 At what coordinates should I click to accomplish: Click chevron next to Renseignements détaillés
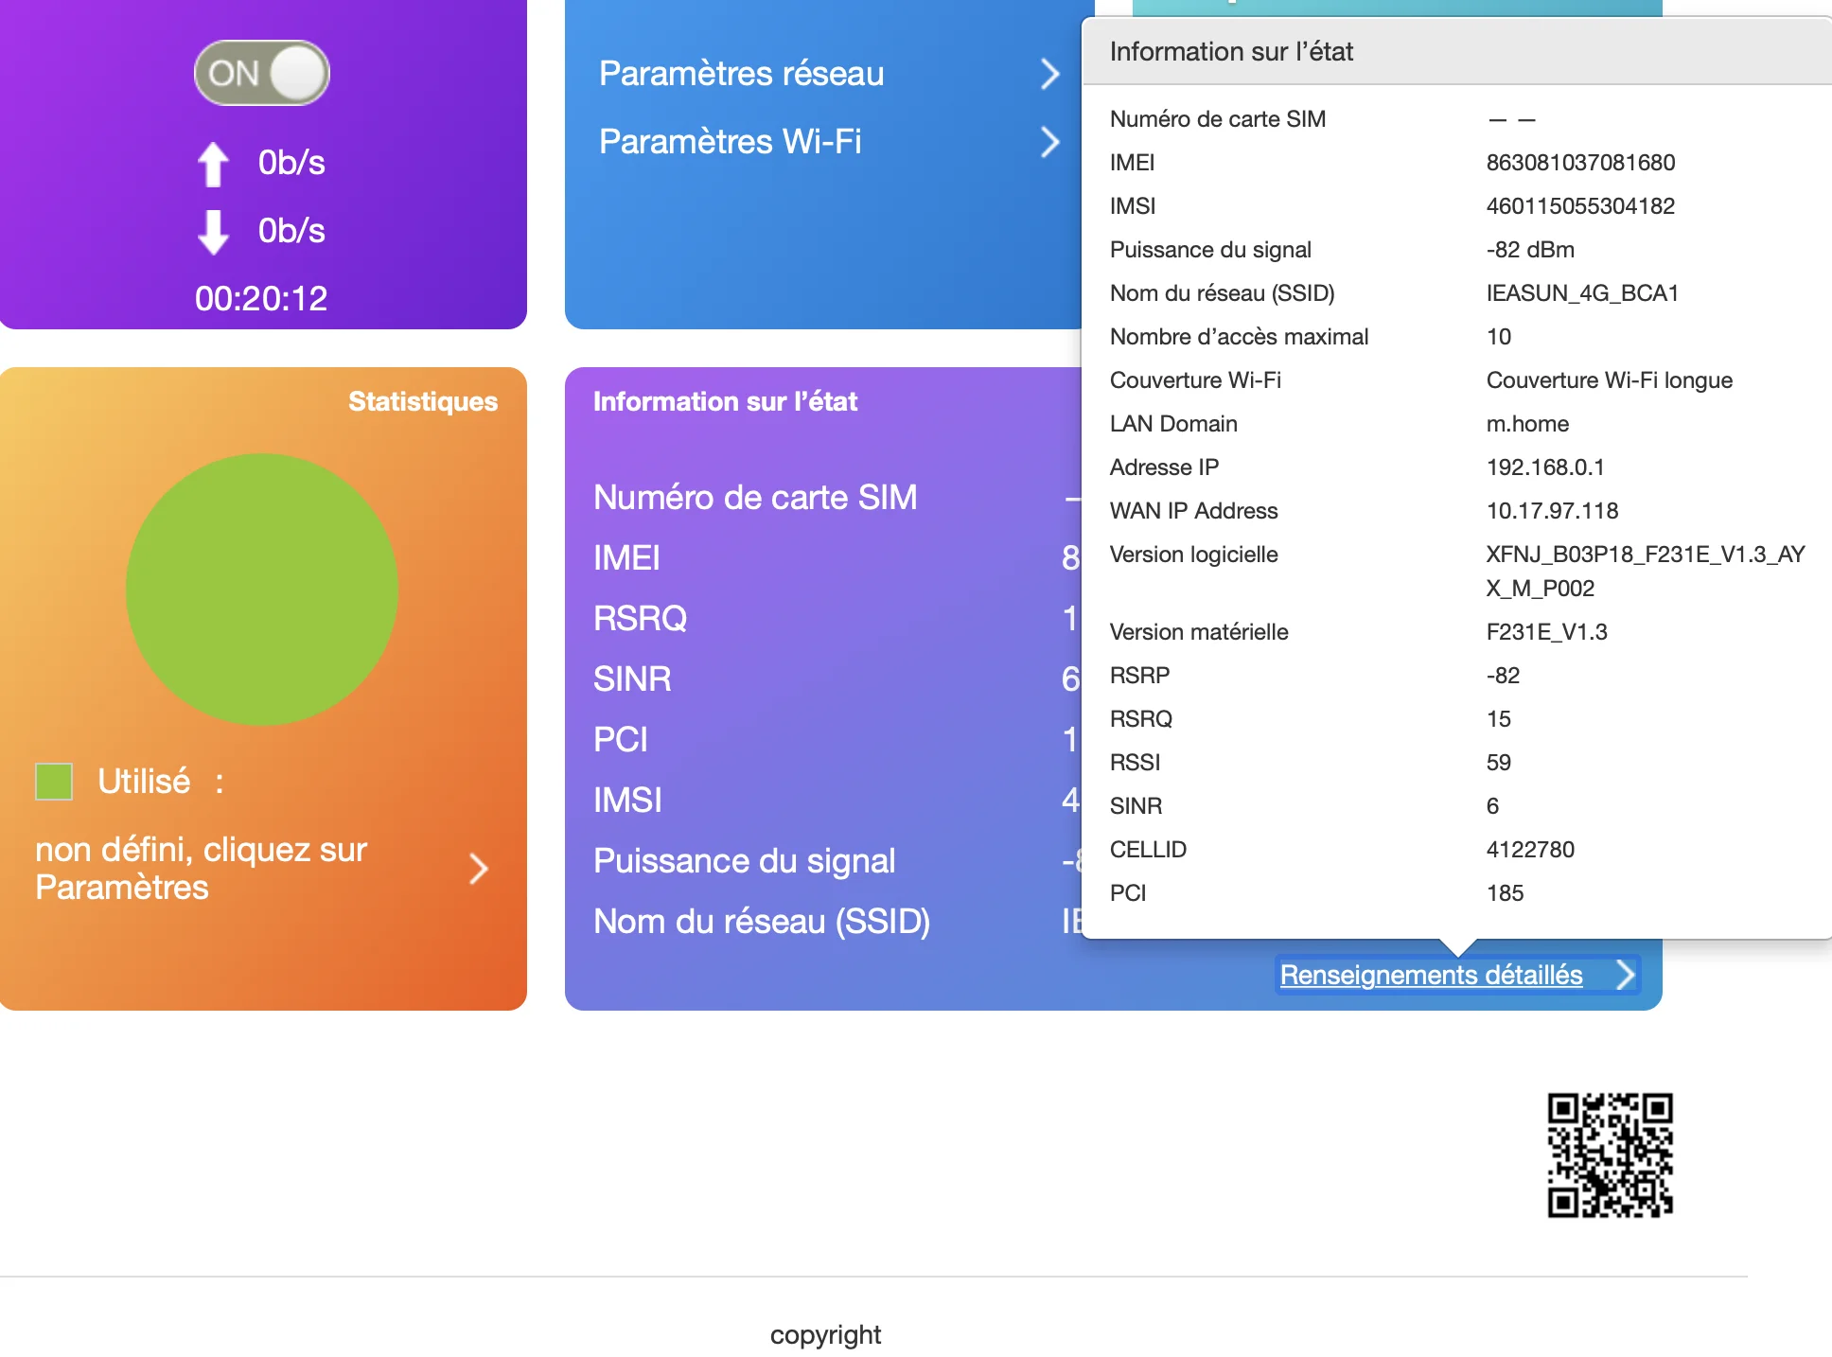(1625, 975)
